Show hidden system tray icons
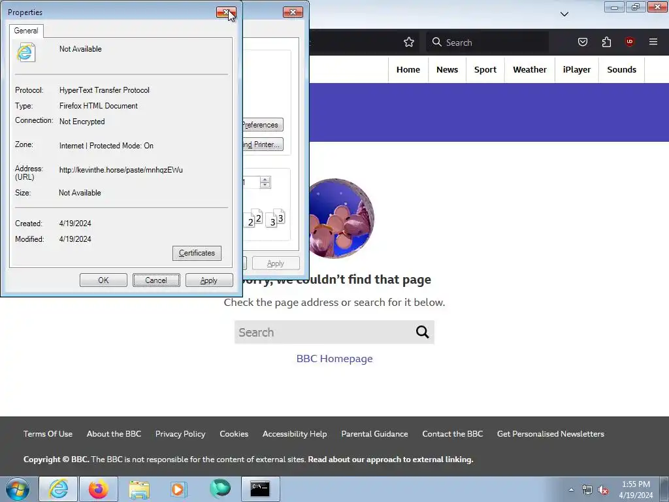This screenshot has width=669, height=502. (x=571, y=490)
